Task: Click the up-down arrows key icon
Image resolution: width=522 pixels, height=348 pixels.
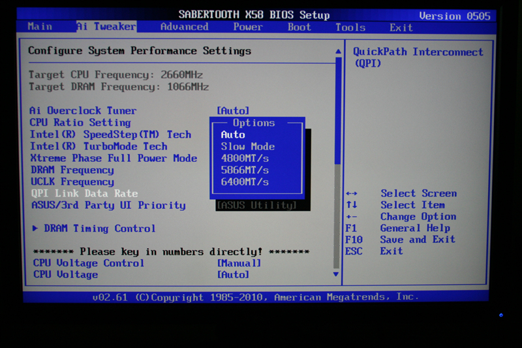Action: 352,205
